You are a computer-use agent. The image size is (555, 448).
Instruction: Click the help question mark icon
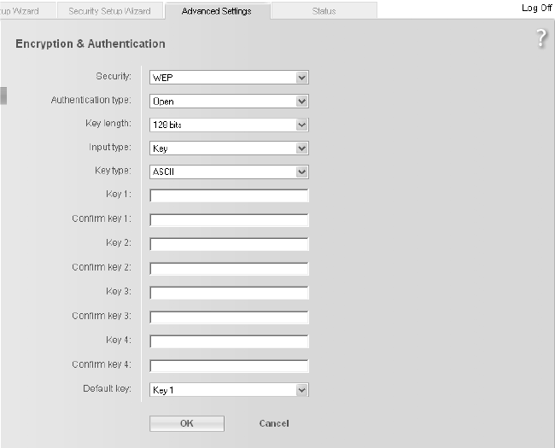541,38
